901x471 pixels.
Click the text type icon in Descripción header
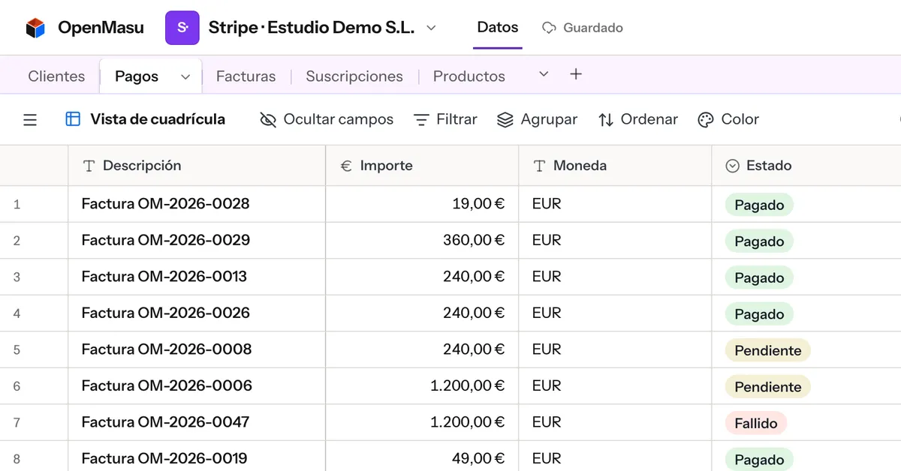click(89, 166)
